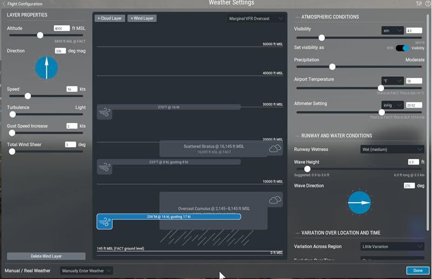Click the Wave Height slider handle
Viewport: 432px width, 279px height.
[307, 169]
